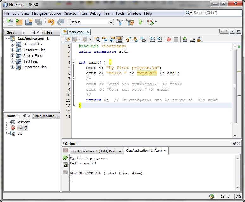Click the update notification icon in status bar
This screenshot has width=245, height=202.
(211, 196)
